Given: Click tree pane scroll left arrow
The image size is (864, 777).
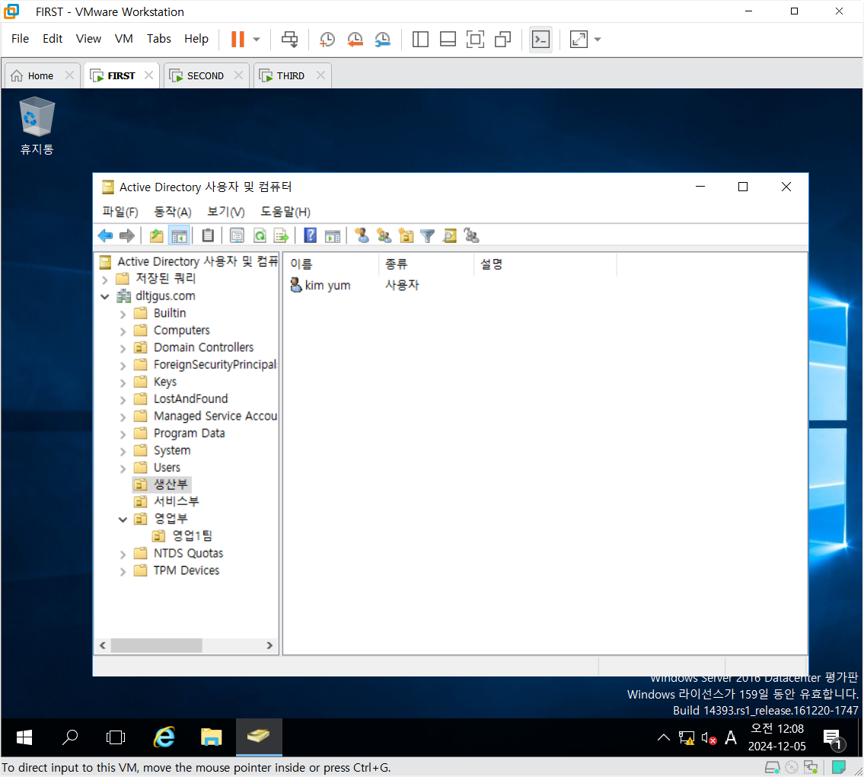Looking at the screenshot, I should pyautogui.click(x=103, y=644).
